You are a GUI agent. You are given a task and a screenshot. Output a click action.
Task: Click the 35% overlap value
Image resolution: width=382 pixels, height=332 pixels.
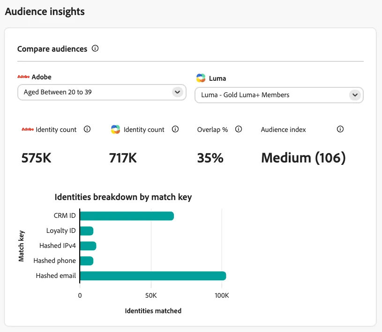tap(210, 158)
